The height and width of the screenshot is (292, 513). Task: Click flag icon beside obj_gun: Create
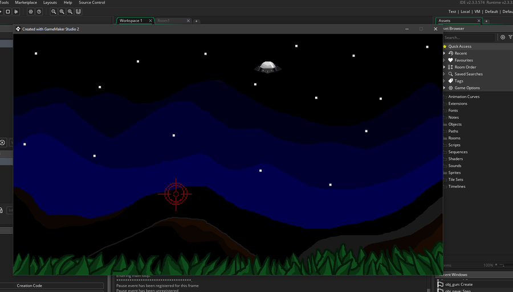441,285
